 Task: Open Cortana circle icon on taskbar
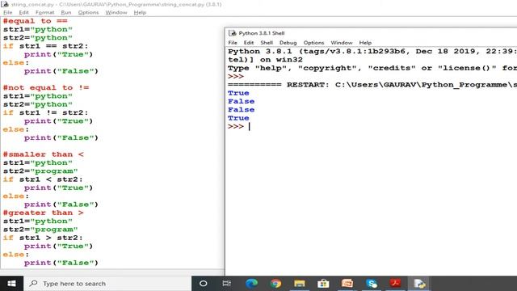click(x=203, y=284)
